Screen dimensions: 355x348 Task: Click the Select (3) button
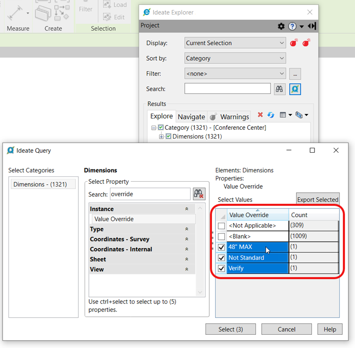tap(231, 329)
